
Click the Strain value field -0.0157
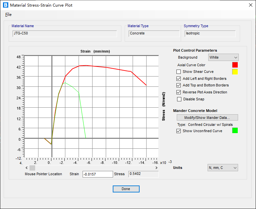[x=97, y=174]
